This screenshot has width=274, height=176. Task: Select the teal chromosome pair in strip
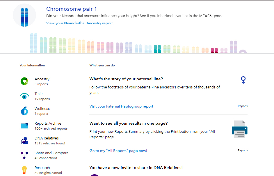tap(157, 49)
